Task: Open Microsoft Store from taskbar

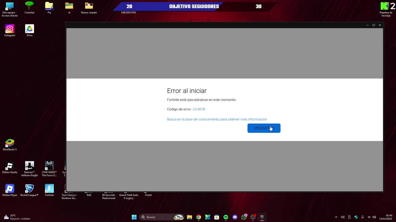Action: click(217, 217)
